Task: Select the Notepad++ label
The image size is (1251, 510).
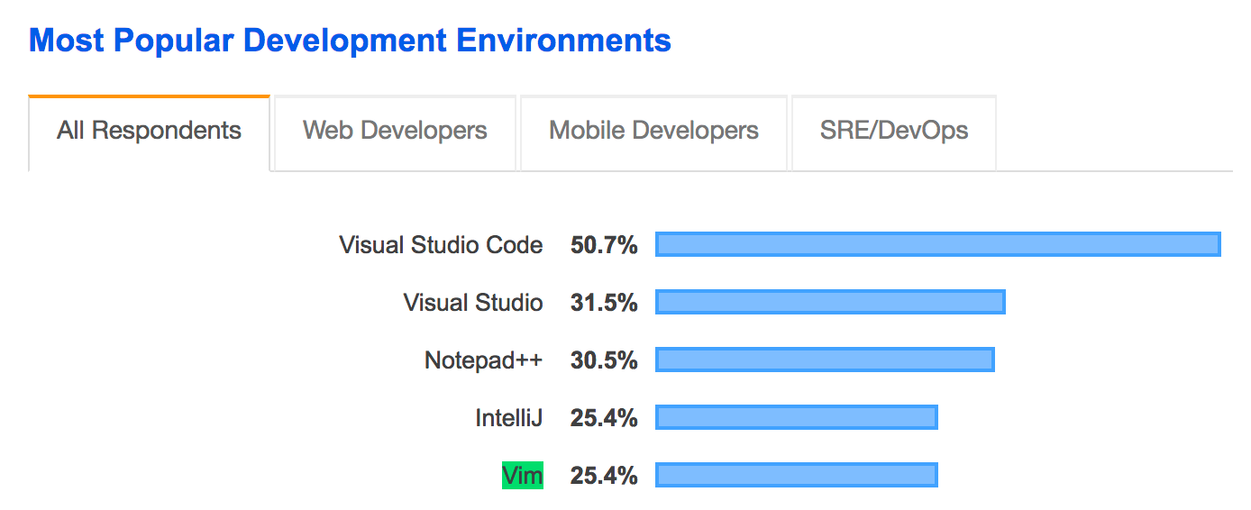Action: (x=484, y=360)
